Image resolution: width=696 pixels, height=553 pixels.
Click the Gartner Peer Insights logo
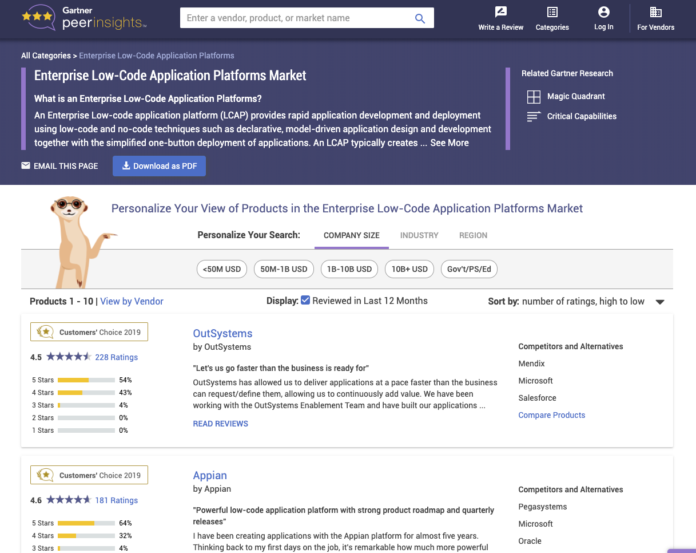pyautogui.click(x=84, y=18)
